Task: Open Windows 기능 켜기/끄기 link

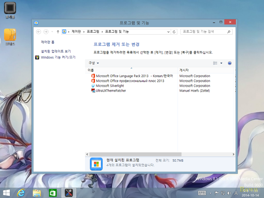Action: click(58, 57)
